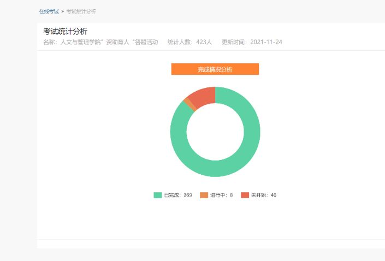
Task: Click the green legend swatch for 已完成
Action: tap(158, 195)
